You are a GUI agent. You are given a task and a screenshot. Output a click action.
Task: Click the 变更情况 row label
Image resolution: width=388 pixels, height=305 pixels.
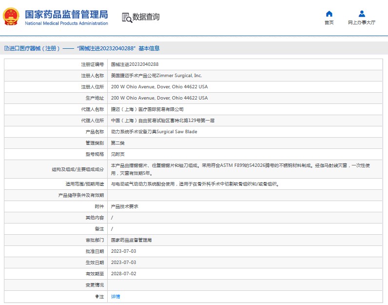tap(95, 285)
